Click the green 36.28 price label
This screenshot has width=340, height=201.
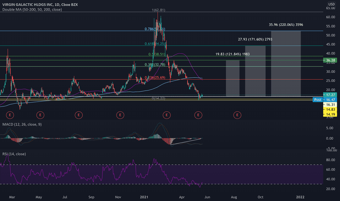(330, 60)
